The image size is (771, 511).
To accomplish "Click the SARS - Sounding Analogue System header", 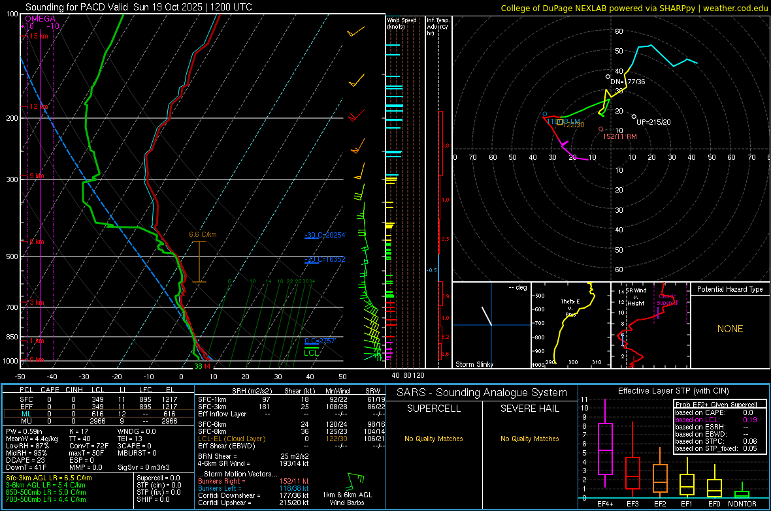I will click(482, 393).
